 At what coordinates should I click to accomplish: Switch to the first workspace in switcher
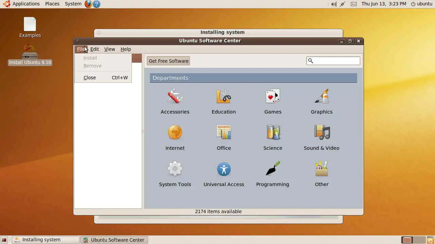click(x=407, y=240)
